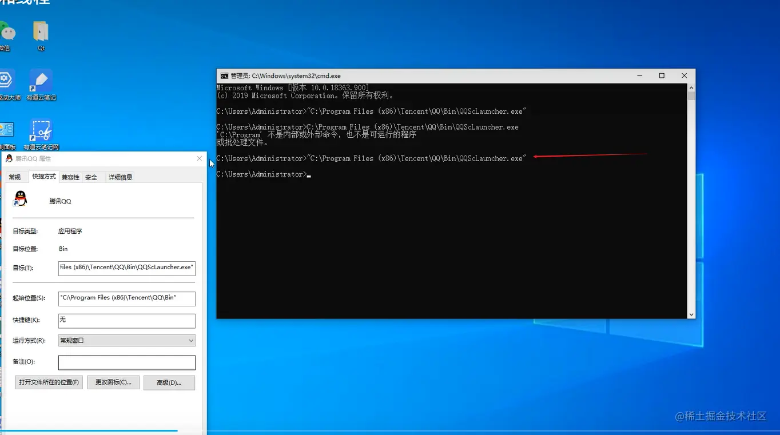Switch to the 常规 tab
The width and height of the screenshot is (780, 435).
pyautogui.click(x=15, y=177)
